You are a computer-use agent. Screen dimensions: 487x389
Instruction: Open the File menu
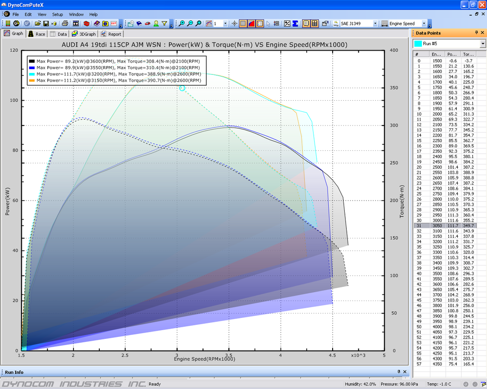16,14
